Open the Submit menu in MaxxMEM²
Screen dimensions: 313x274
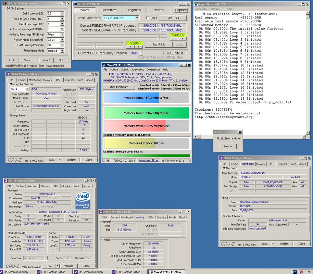click(125, 70)
